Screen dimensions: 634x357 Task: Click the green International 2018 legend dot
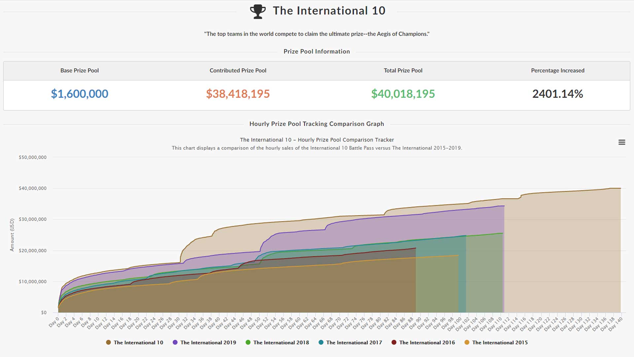(x=248, y=342)
